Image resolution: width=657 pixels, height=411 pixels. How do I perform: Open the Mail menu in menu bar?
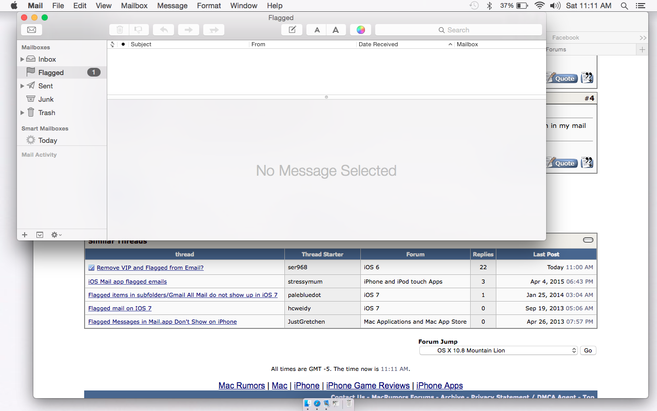(35, 6)
